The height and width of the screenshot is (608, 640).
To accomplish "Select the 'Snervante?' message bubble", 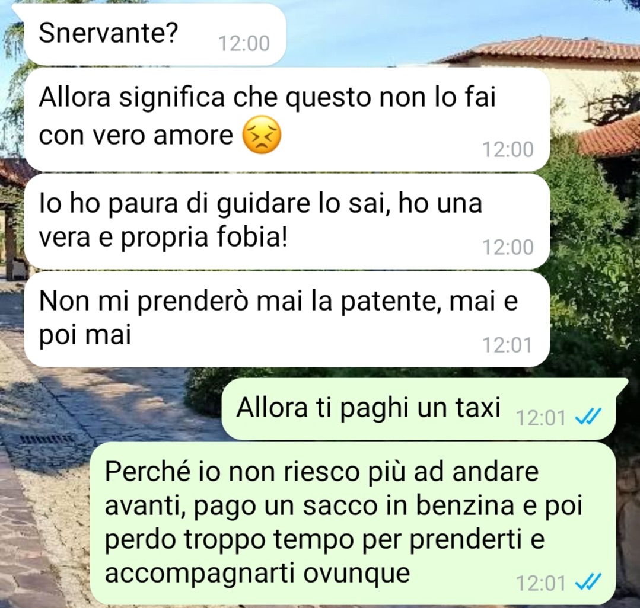I will (155, 34).
